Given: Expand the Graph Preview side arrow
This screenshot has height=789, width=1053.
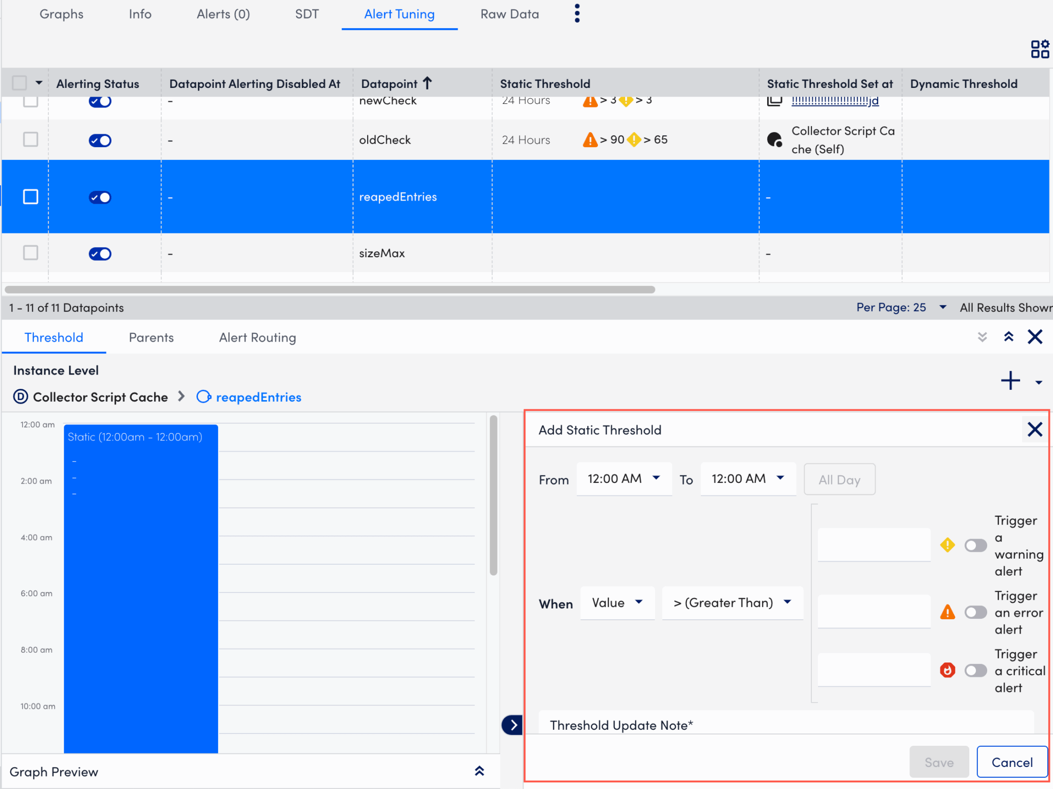Looking at the screenshot, I should (512, 725).
